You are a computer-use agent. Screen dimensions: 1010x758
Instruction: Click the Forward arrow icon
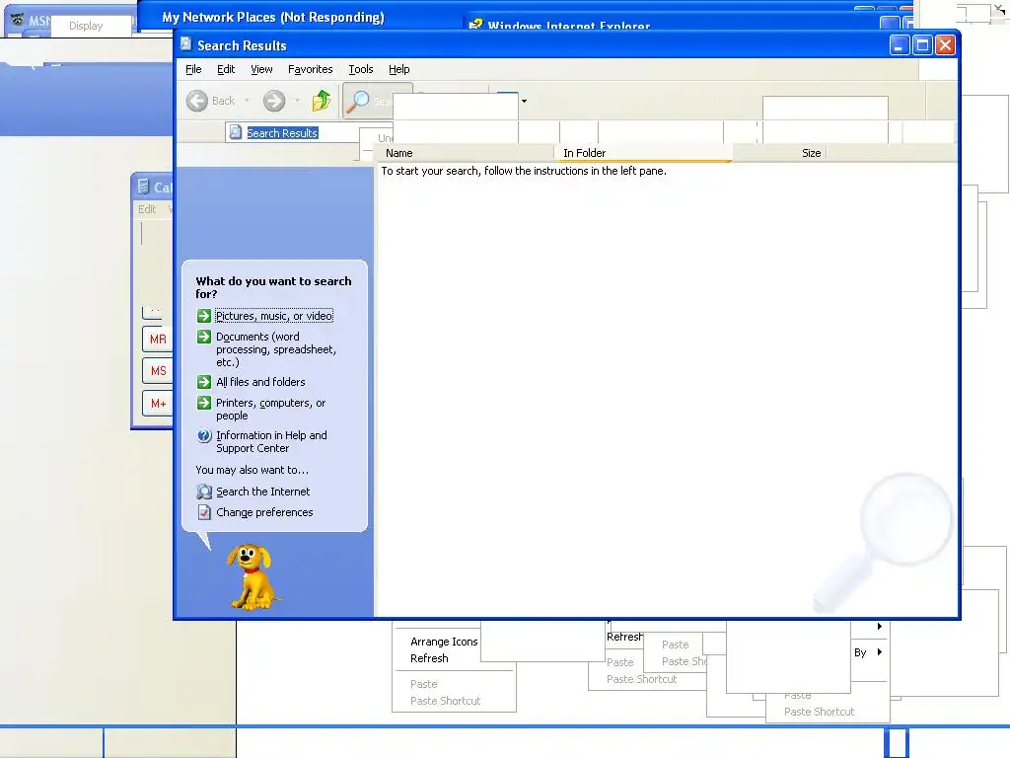point(274,101)
